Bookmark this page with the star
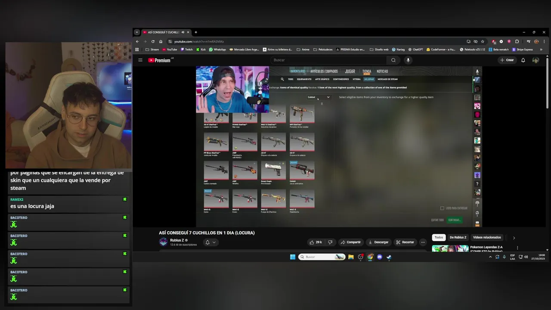 pos(483,42)
